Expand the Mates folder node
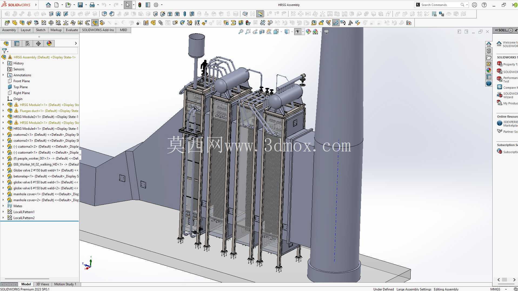 pos(3,206)
